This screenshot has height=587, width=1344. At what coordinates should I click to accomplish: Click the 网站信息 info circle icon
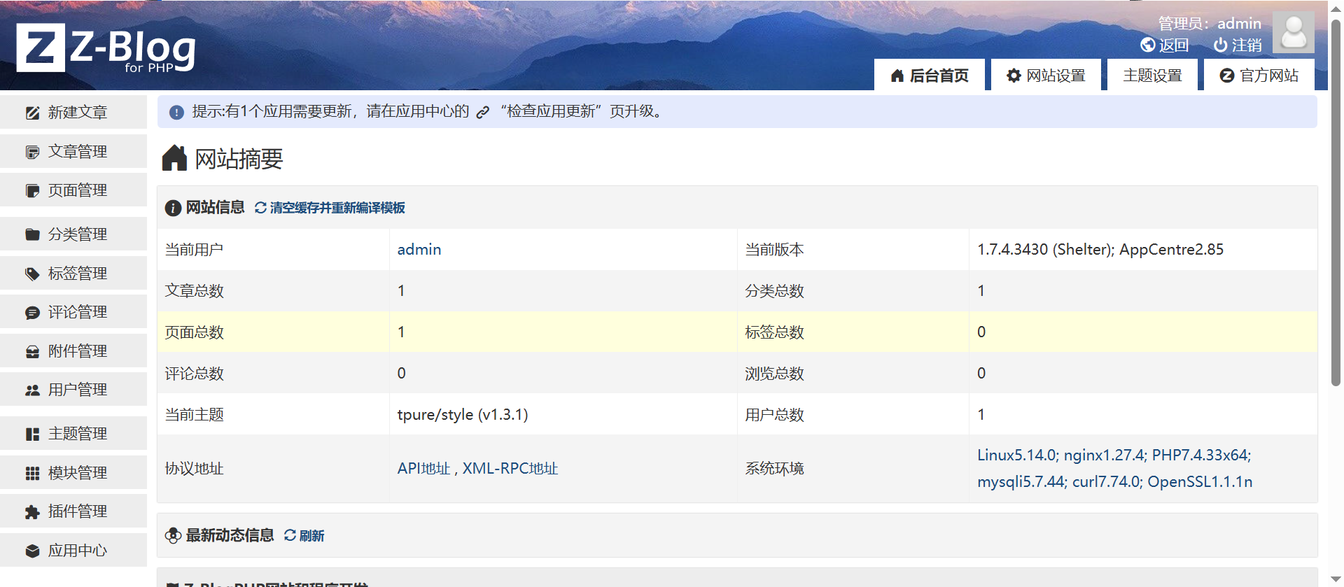coord(173,208)
